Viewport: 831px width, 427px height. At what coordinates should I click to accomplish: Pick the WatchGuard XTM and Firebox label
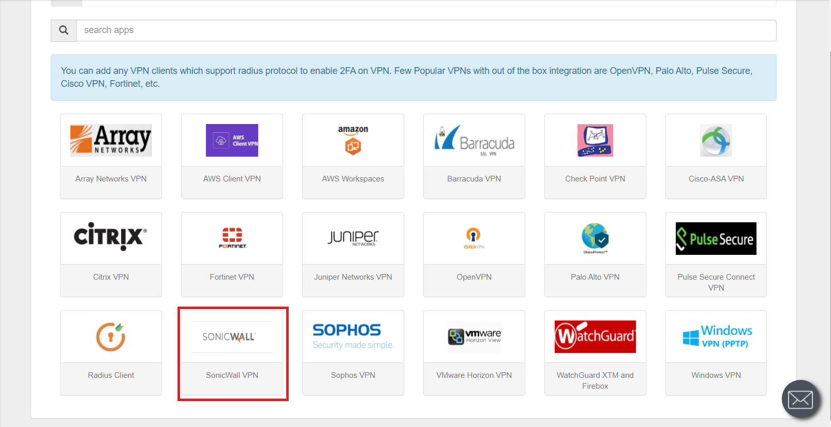pyautogui.click(x=595, y=380)
